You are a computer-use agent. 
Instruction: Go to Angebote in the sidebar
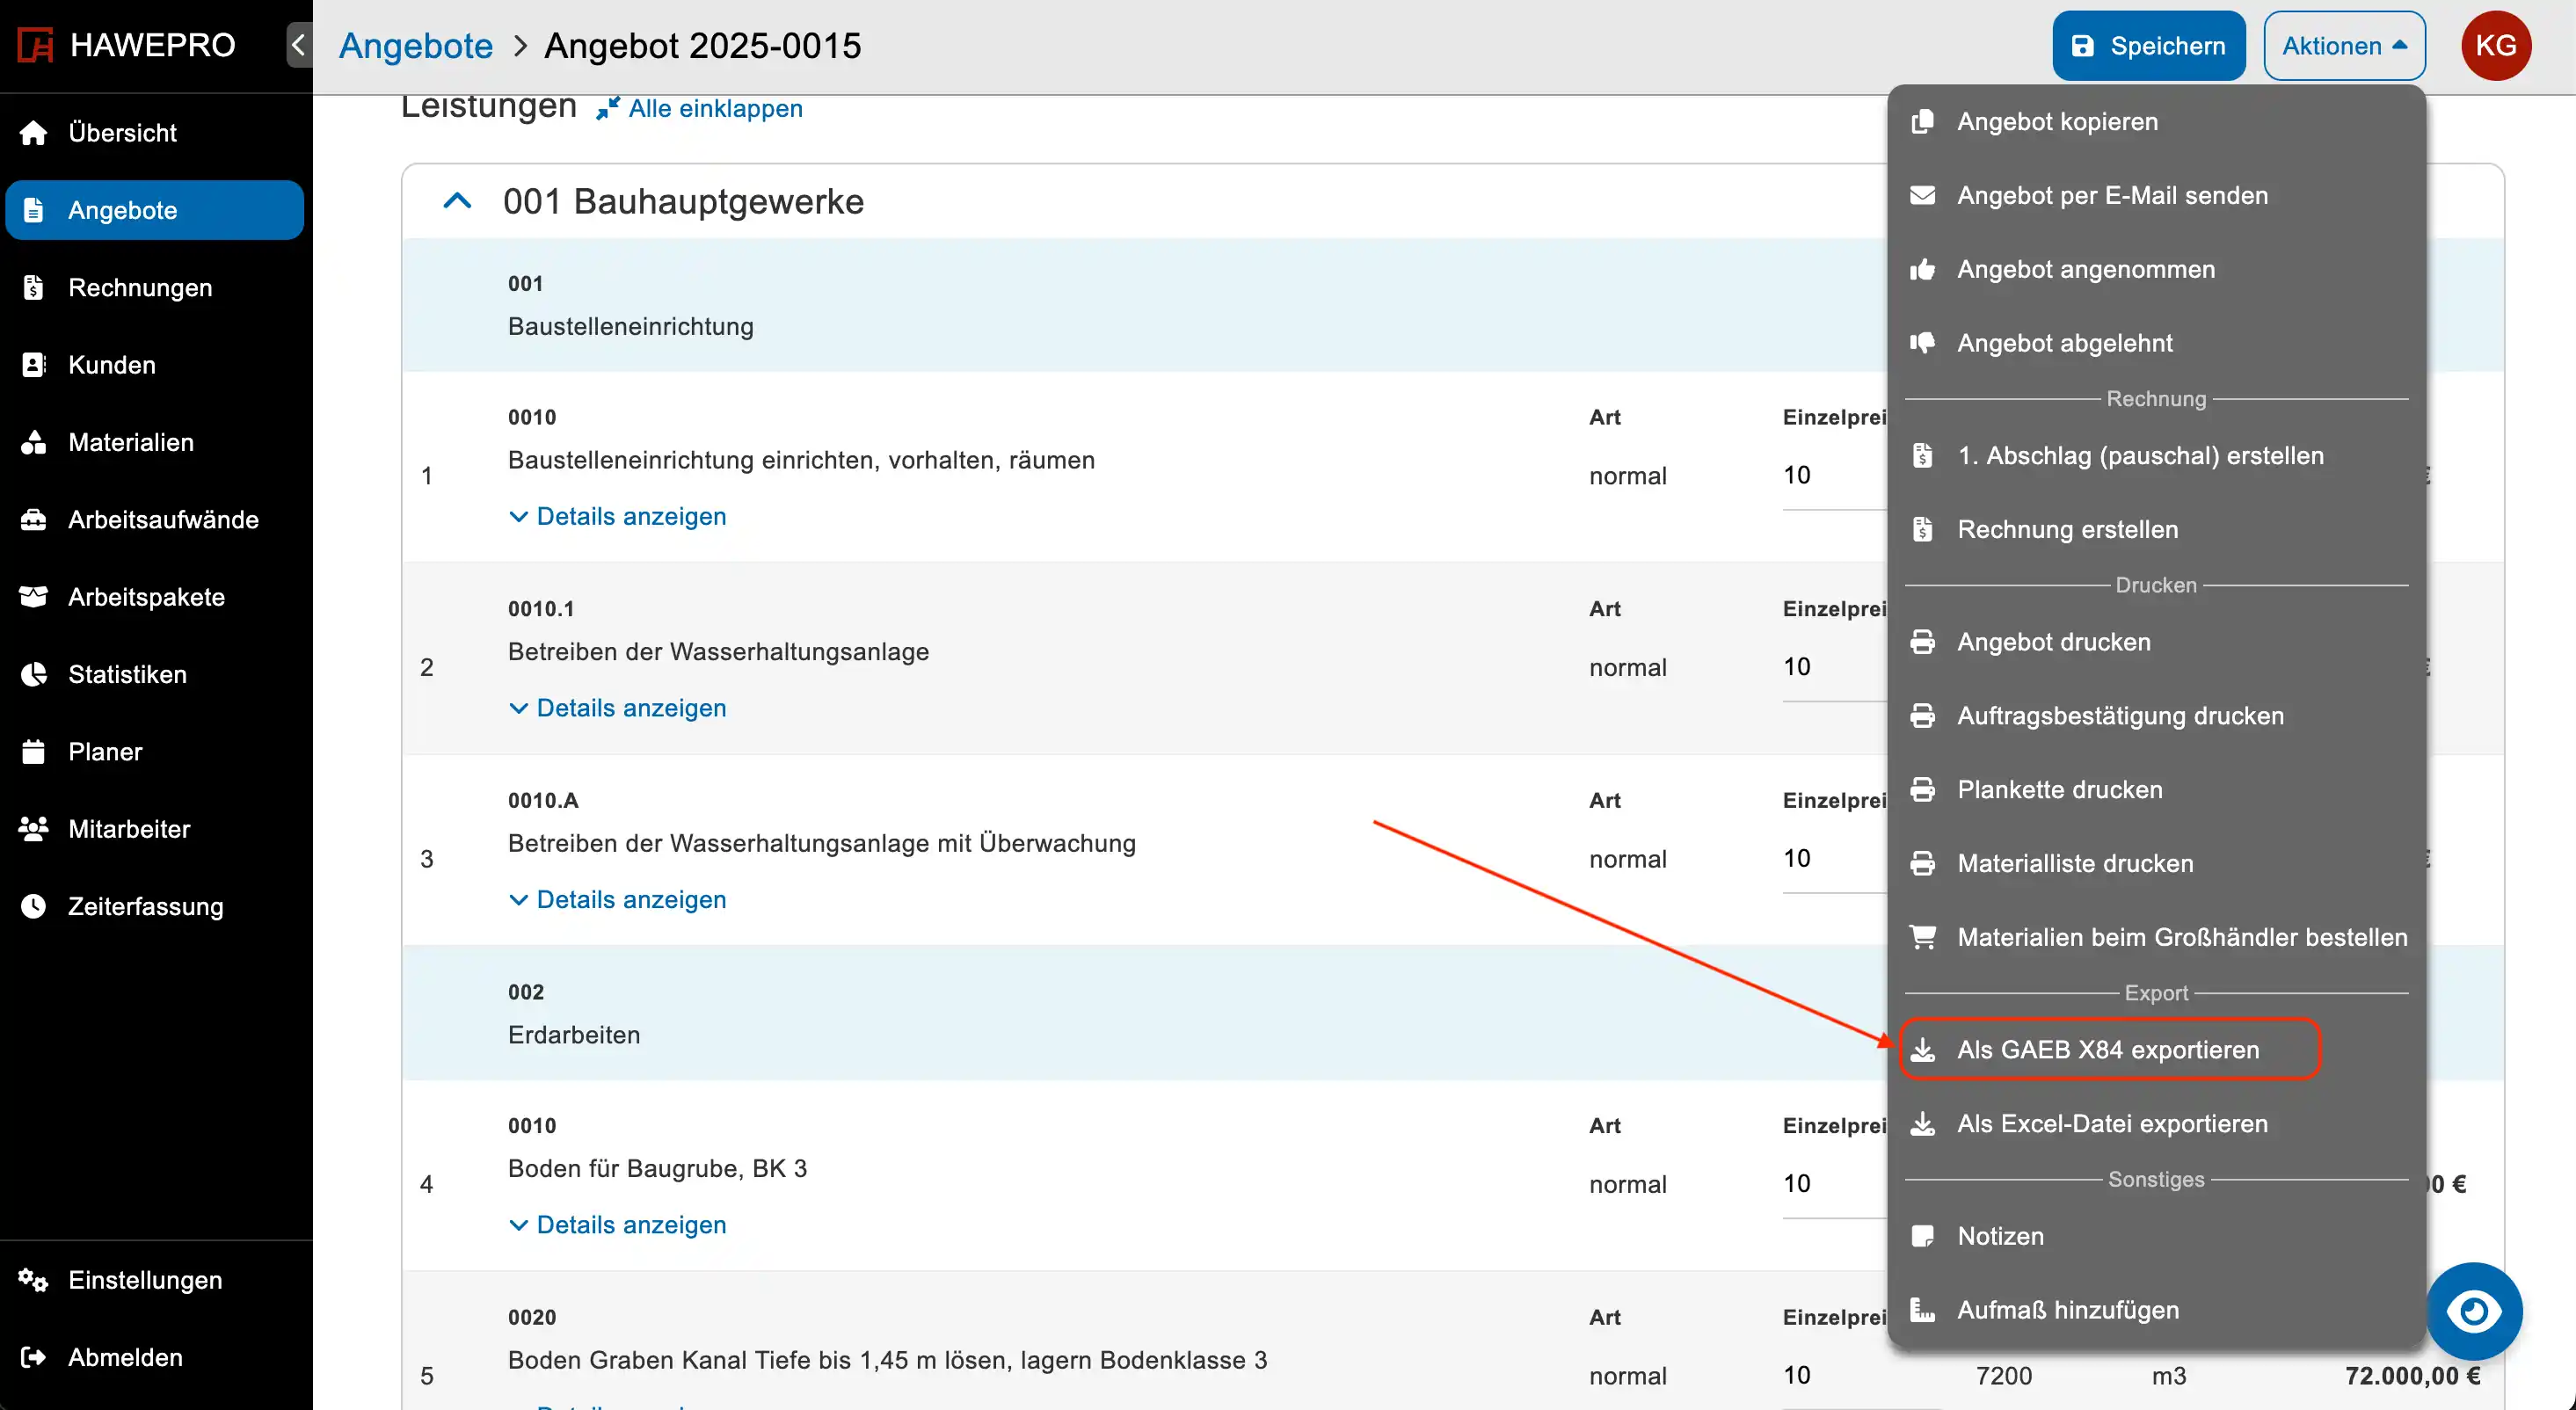coord(155,210)
